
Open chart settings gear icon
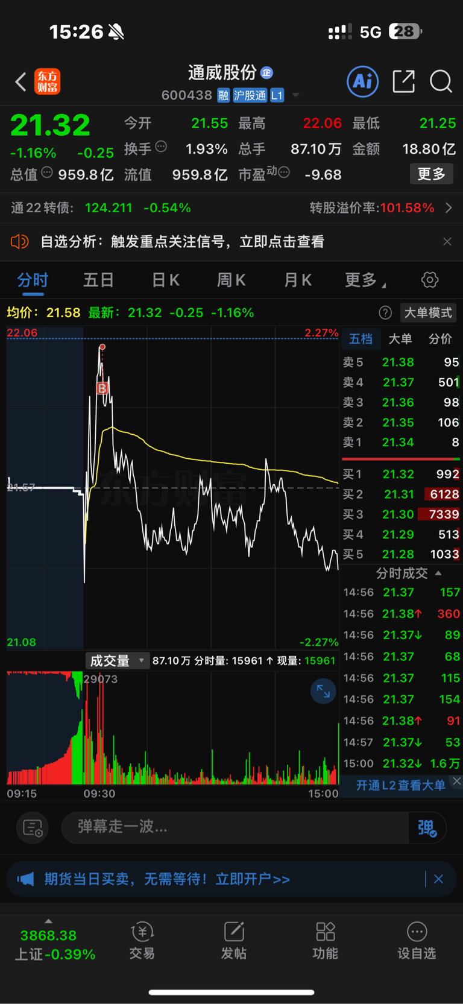click(x=430, y=280)
